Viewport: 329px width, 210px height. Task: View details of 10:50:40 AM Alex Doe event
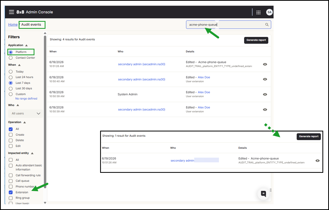[265, 79]
